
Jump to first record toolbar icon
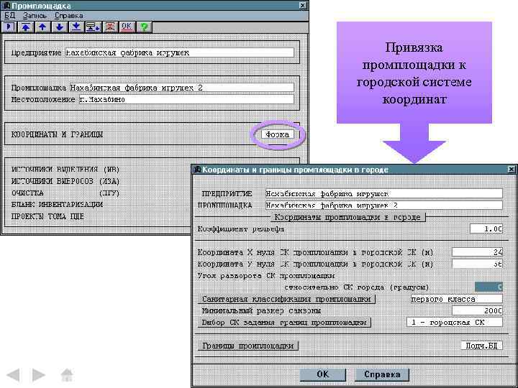[26, 27]
